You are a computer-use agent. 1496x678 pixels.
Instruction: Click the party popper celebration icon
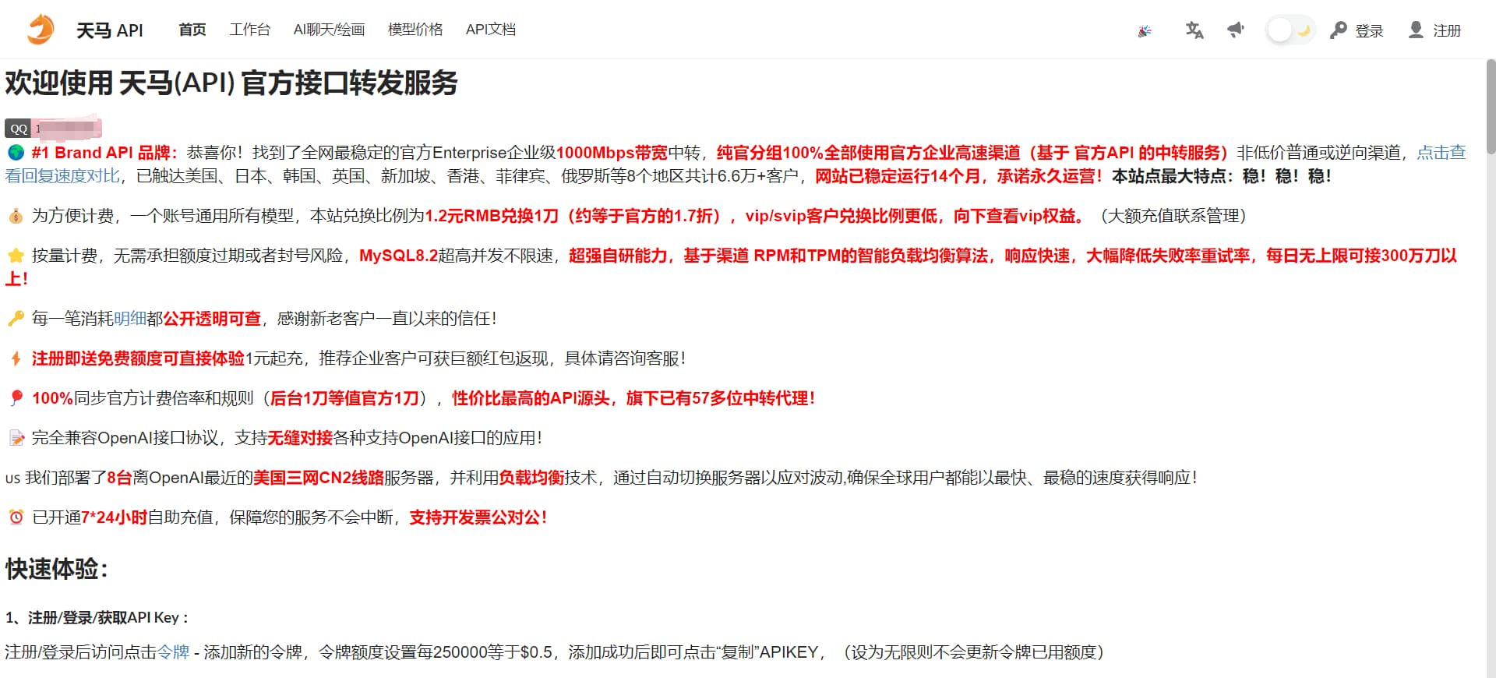coord(1145,31)
